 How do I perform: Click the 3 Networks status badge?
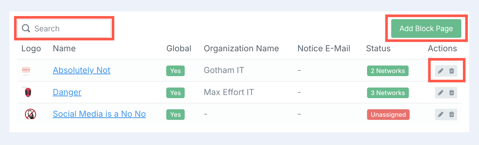388,93
